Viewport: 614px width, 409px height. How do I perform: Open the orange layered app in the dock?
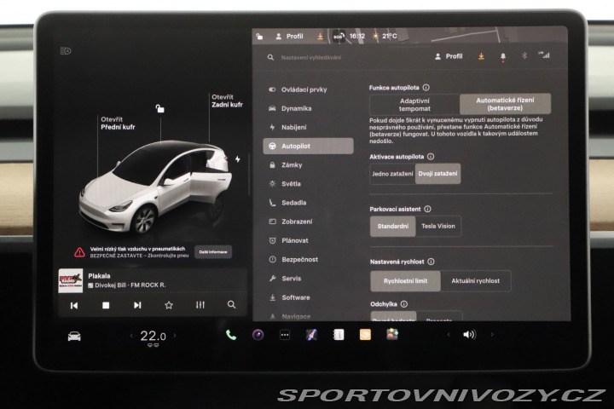click(x=365, y=335)
